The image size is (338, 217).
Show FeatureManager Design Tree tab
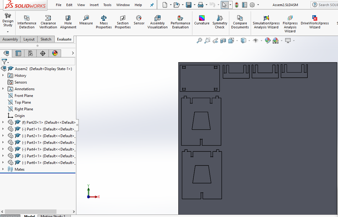click(x=6, y=53)
